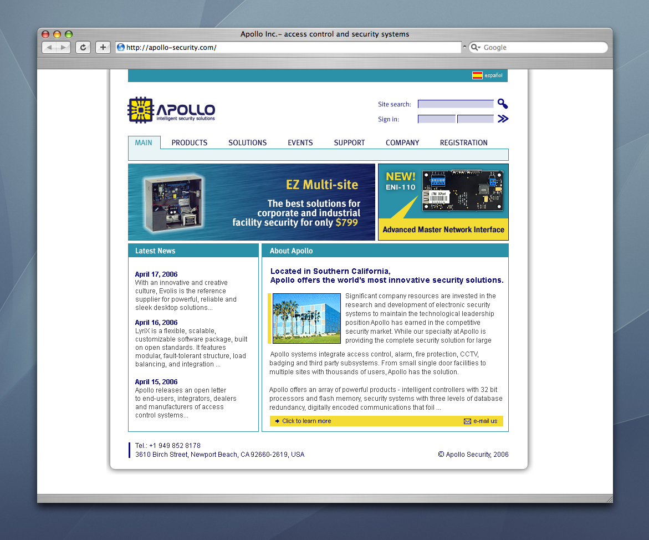
Task: Click the arrow icon before 'Click to learn more'
Action: (x=277, y=421)
